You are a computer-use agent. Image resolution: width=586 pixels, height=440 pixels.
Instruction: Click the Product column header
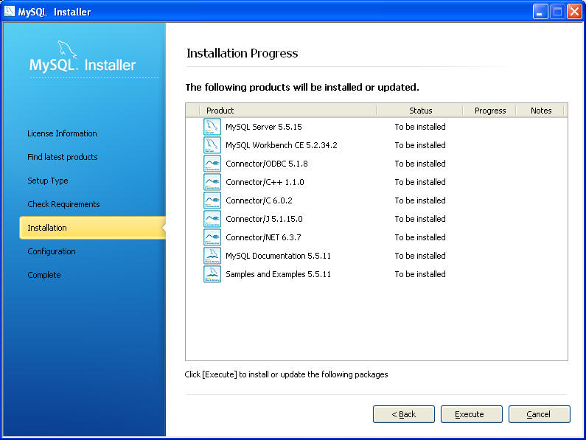point(287,111)
